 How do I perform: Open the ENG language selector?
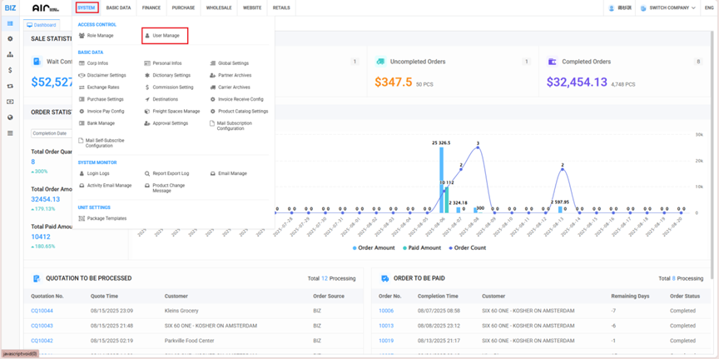(708, 7)
